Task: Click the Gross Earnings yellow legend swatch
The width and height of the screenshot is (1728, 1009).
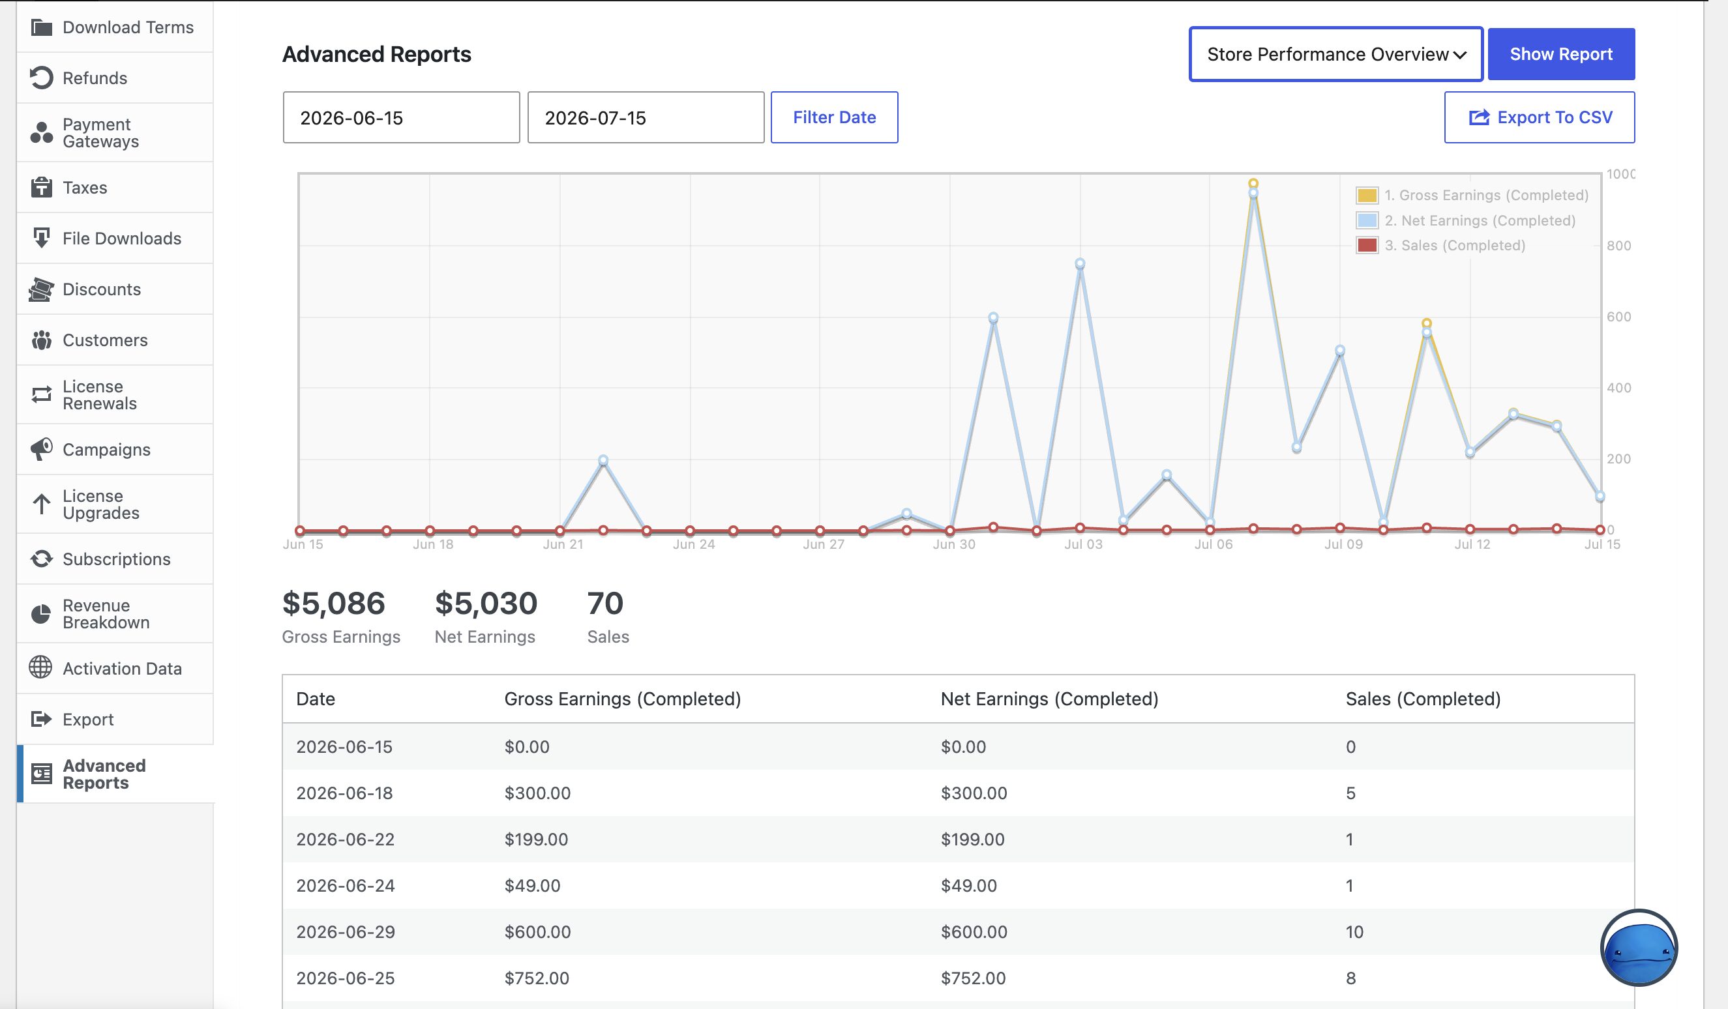Action: 1367,196
